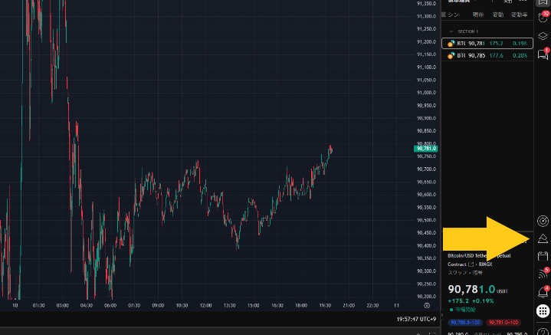
Task: Open the white grid apps button
Action: pos(543,311)
